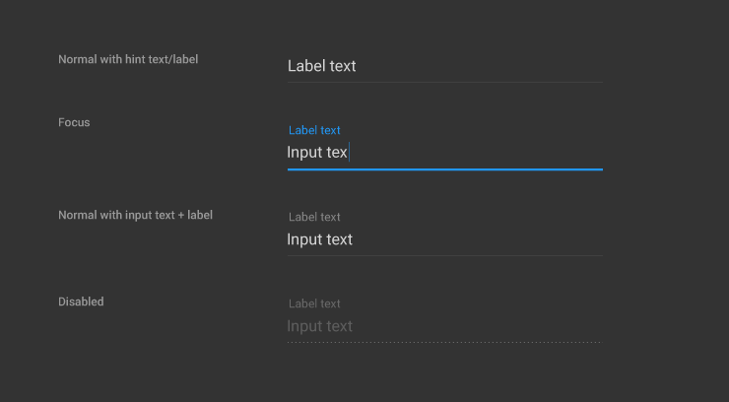The width and height of the screenshot is (729, 402).
Task: Click the blue 'Label text' floating label
Action: (x=314, y=130)
